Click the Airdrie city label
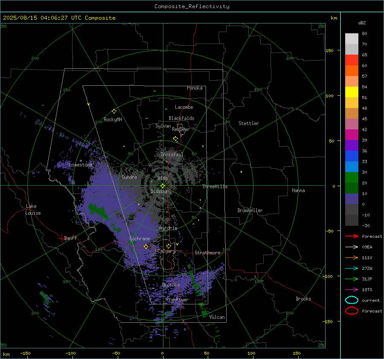Image resolution: width=384 pixels, height=359 pixels. coord(168,228)
